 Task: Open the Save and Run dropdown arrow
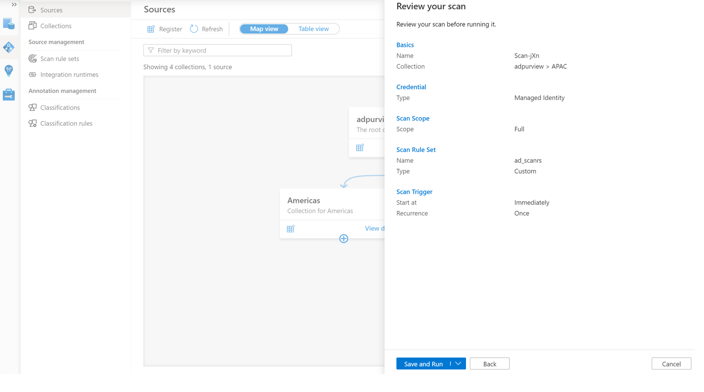(458, 364)
